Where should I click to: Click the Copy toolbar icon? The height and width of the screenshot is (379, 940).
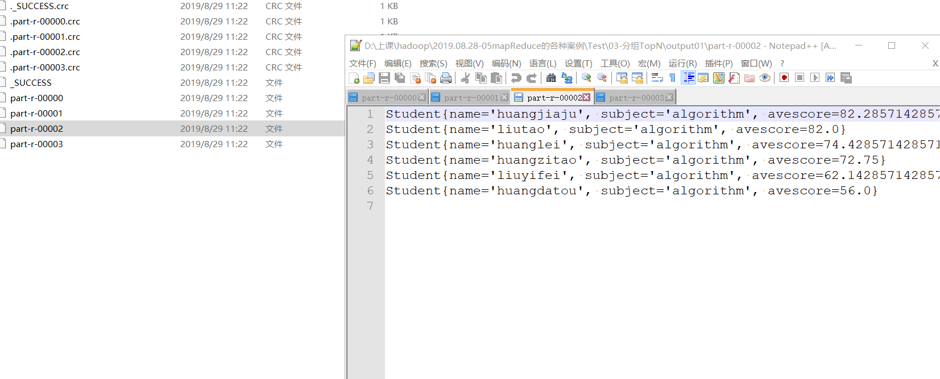pos(481,78)
